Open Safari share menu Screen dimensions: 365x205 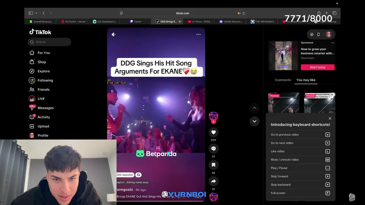319,13
